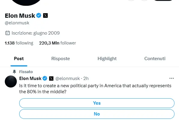Image resolution: width=179 pixels, height=120 pixels.
Task: Vote No in the poll
Action: click(97, 114)
